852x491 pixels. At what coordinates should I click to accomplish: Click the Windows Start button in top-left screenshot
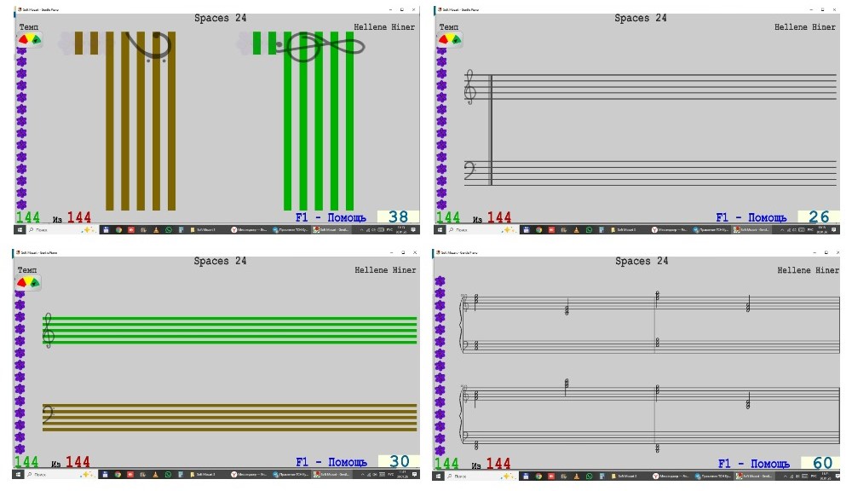click(x=19, y=230)
